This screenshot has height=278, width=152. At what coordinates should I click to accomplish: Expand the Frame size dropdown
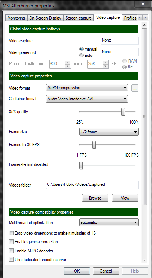click(109, 132)
